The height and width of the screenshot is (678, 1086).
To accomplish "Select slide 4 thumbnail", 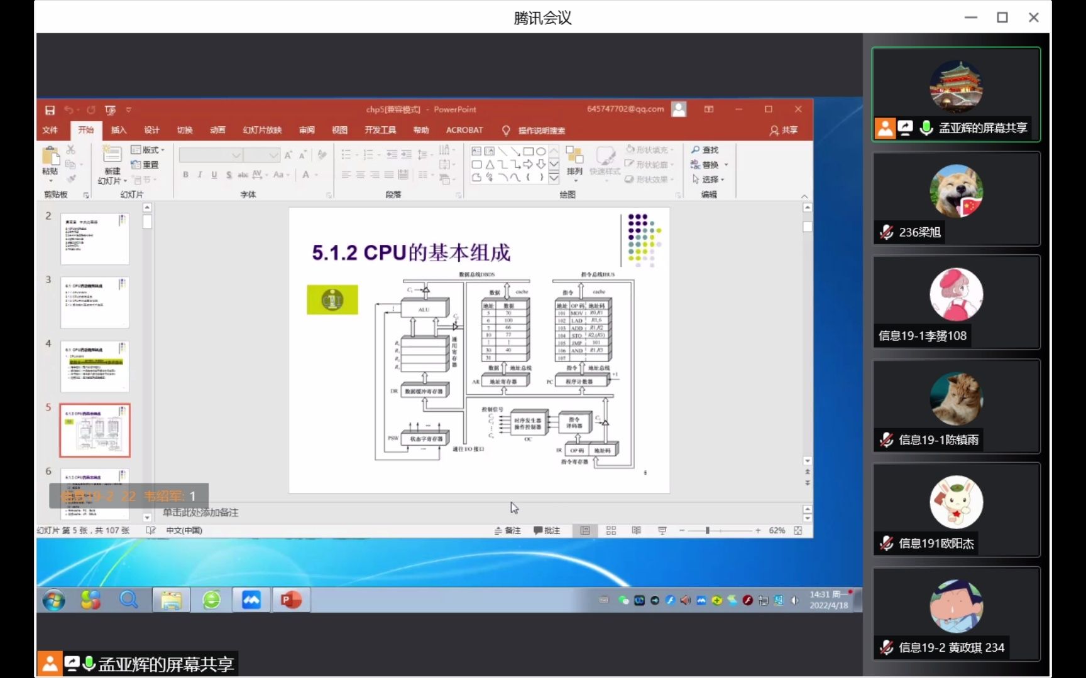I will 95,366.
